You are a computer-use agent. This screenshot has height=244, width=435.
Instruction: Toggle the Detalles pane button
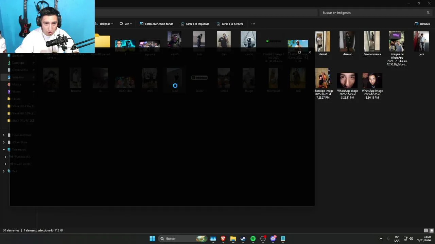pyautogui.click(x=422, y=24)
